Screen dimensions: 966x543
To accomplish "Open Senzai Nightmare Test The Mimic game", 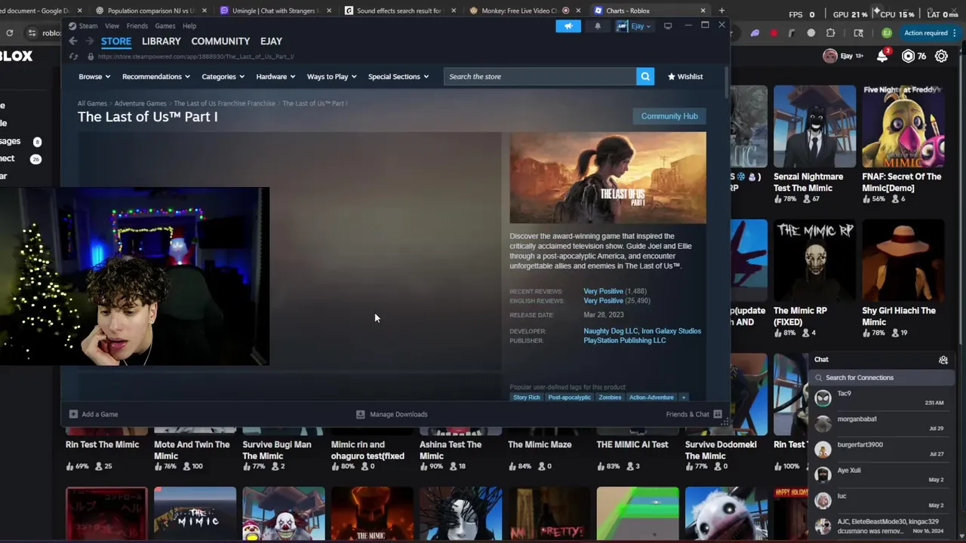I will point(814,143).
